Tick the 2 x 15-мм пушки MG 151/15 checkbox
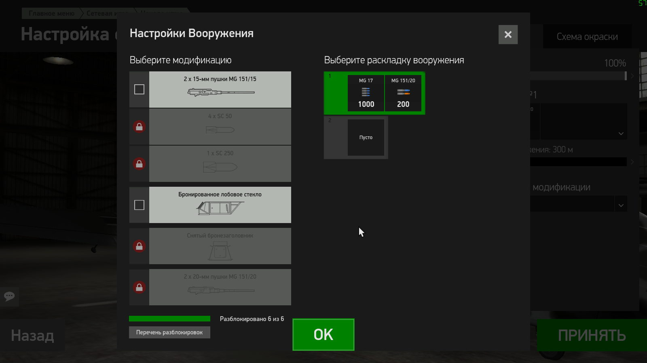Image resolution: width=647 pixels, height=363 pixels. point(139,90)
